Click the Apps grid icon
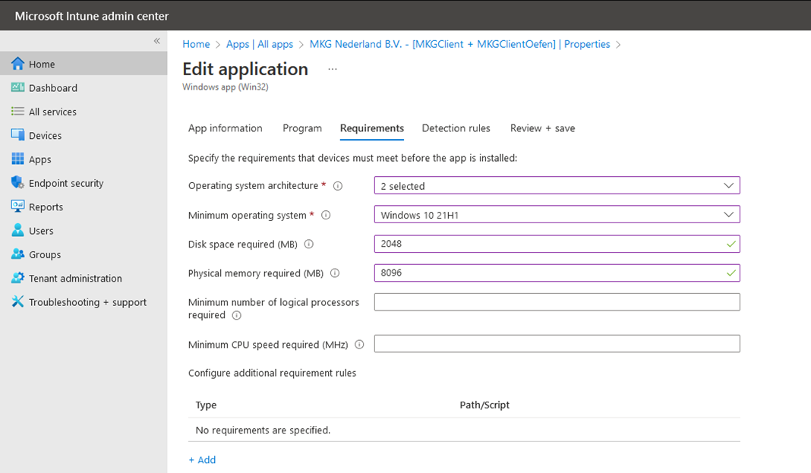This screenshot has height=473, width=811. (x=17, y=159)
